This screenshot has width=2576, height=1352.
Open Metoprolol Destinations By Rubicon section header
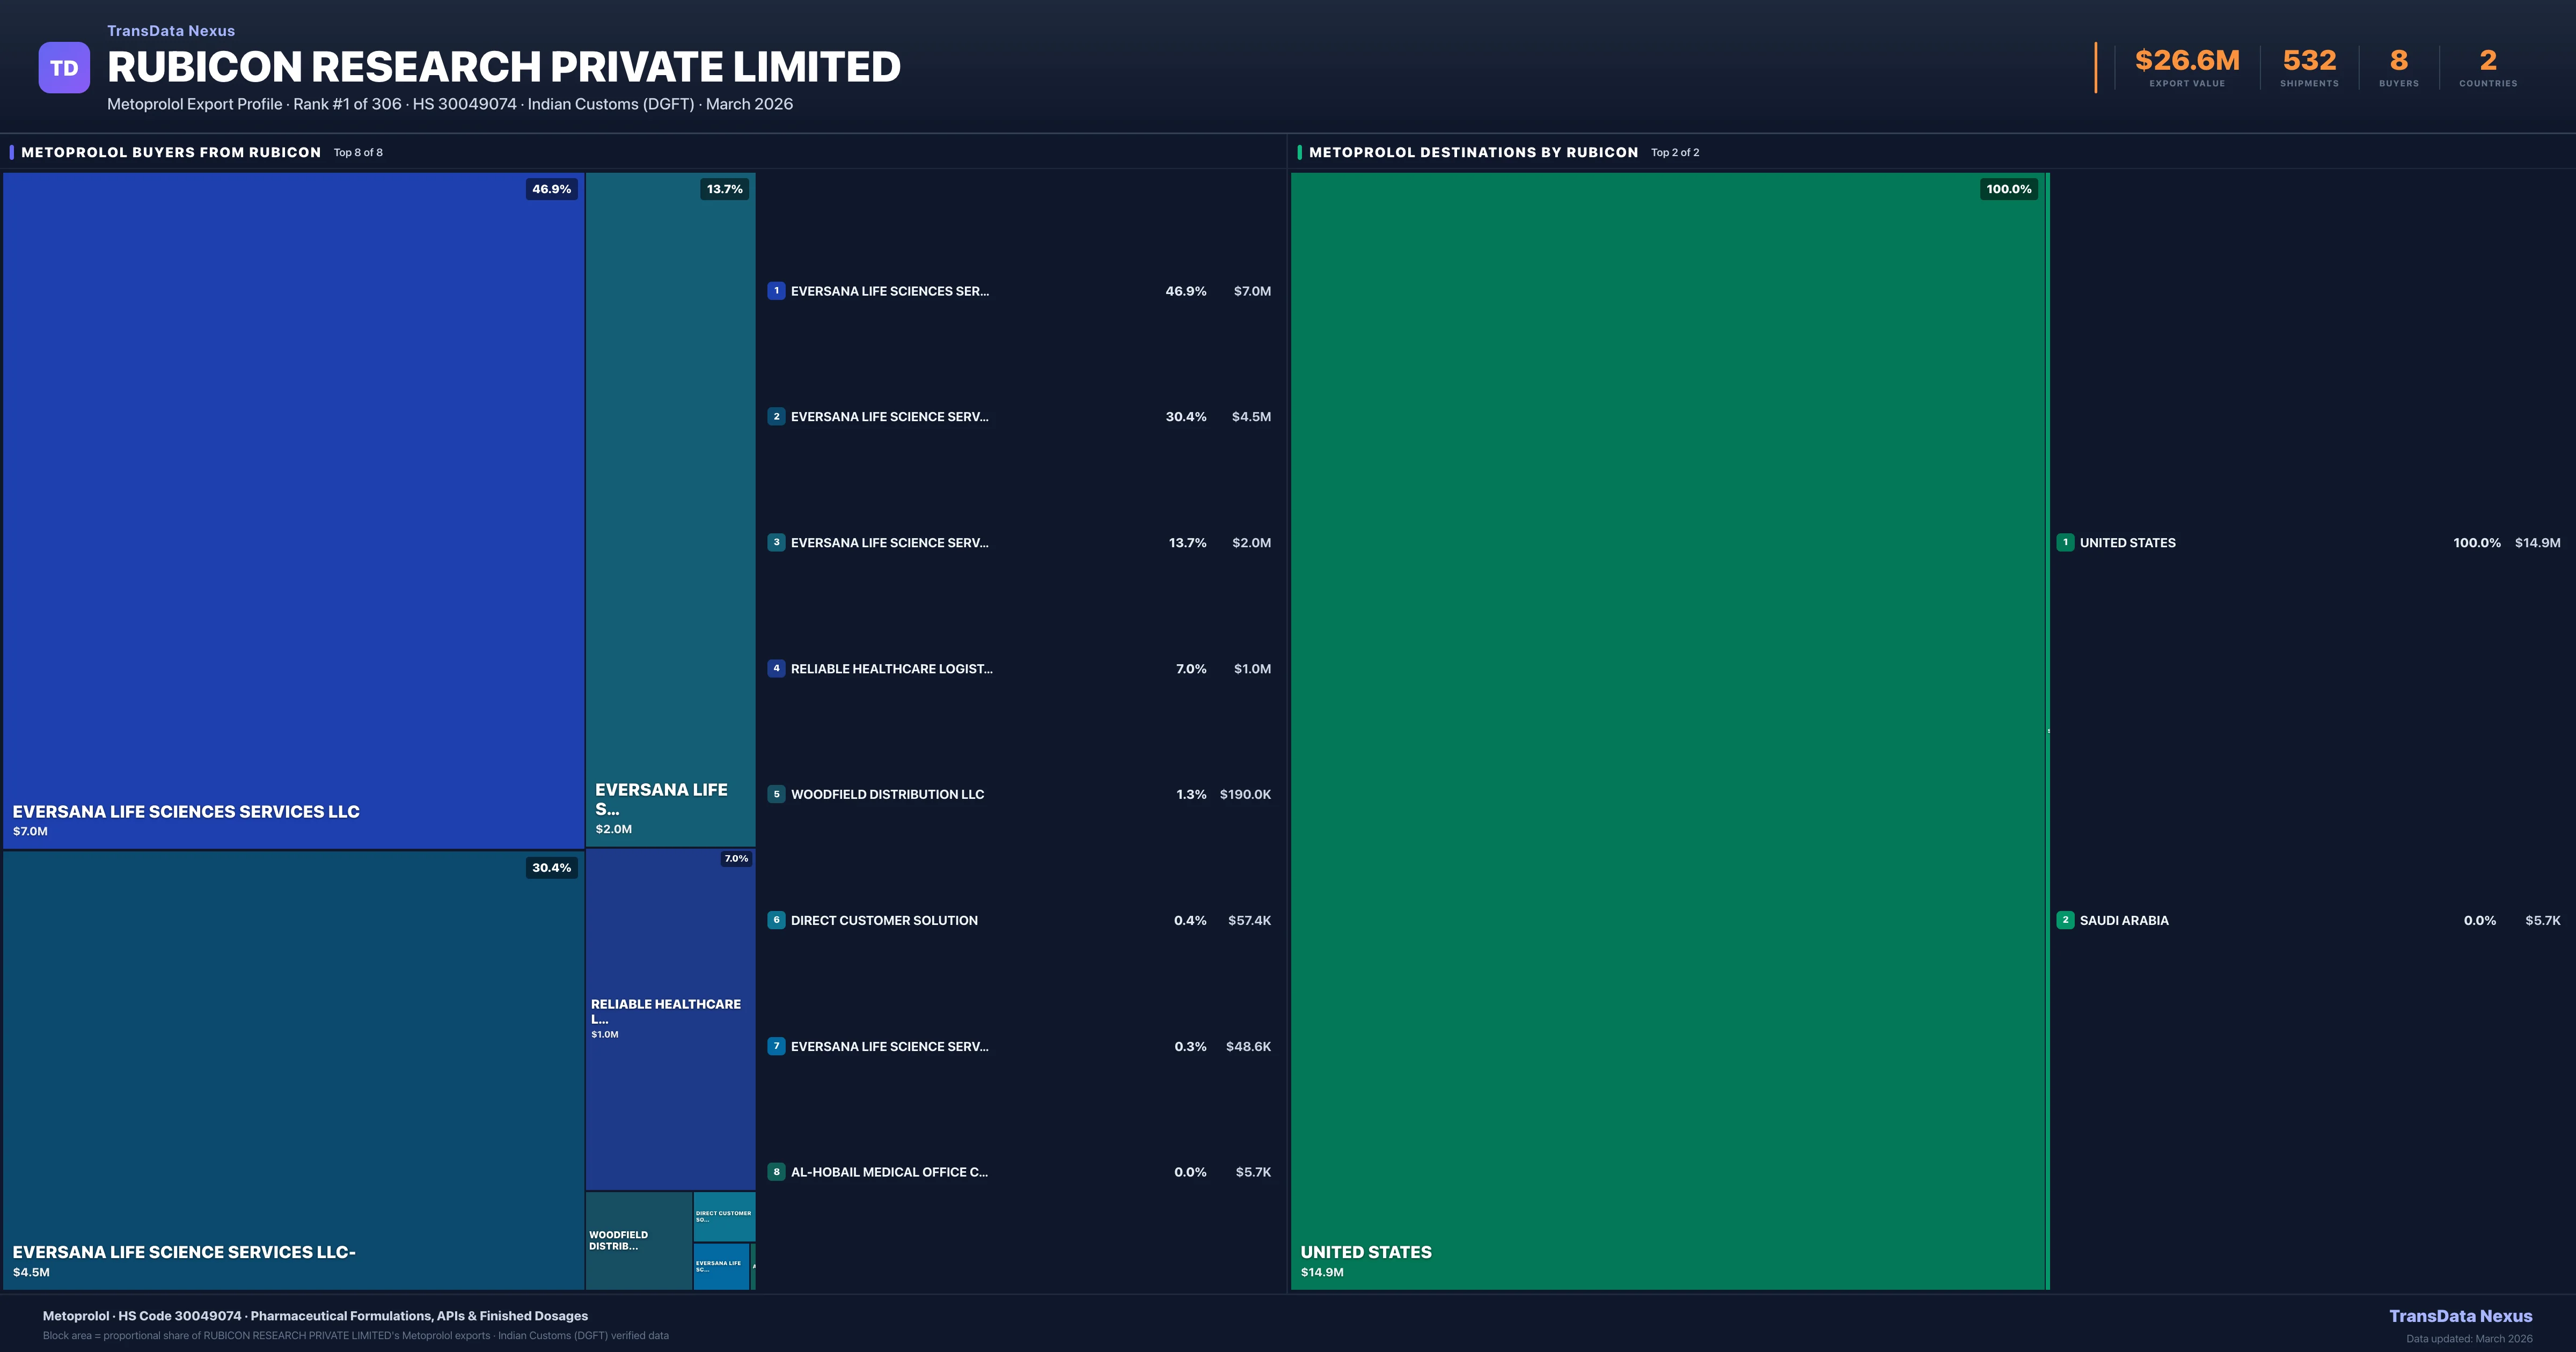tap(1473, 152)
